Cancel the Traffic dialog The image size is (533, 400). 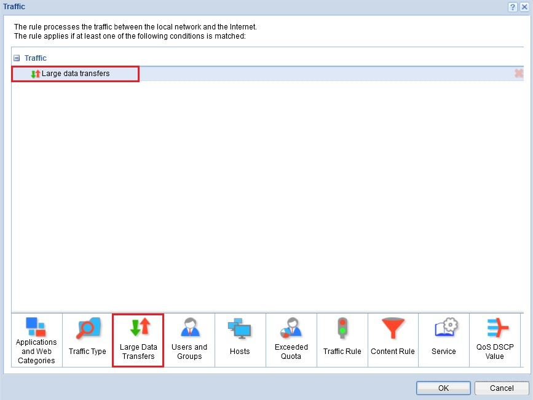coord(502,388)
